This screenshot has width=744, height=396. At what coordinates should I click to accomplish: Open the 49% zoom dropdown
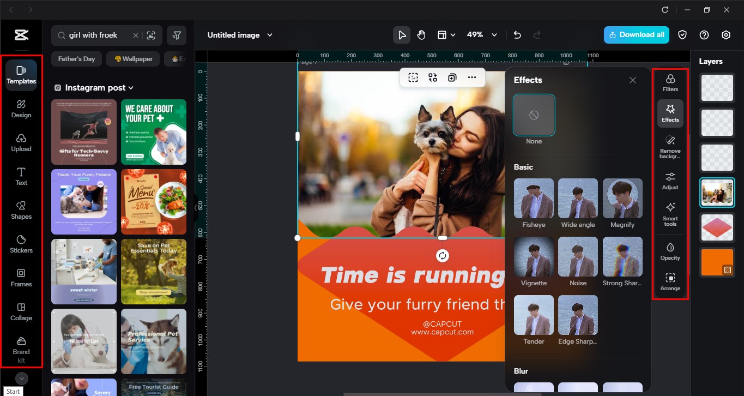point(482,35)
